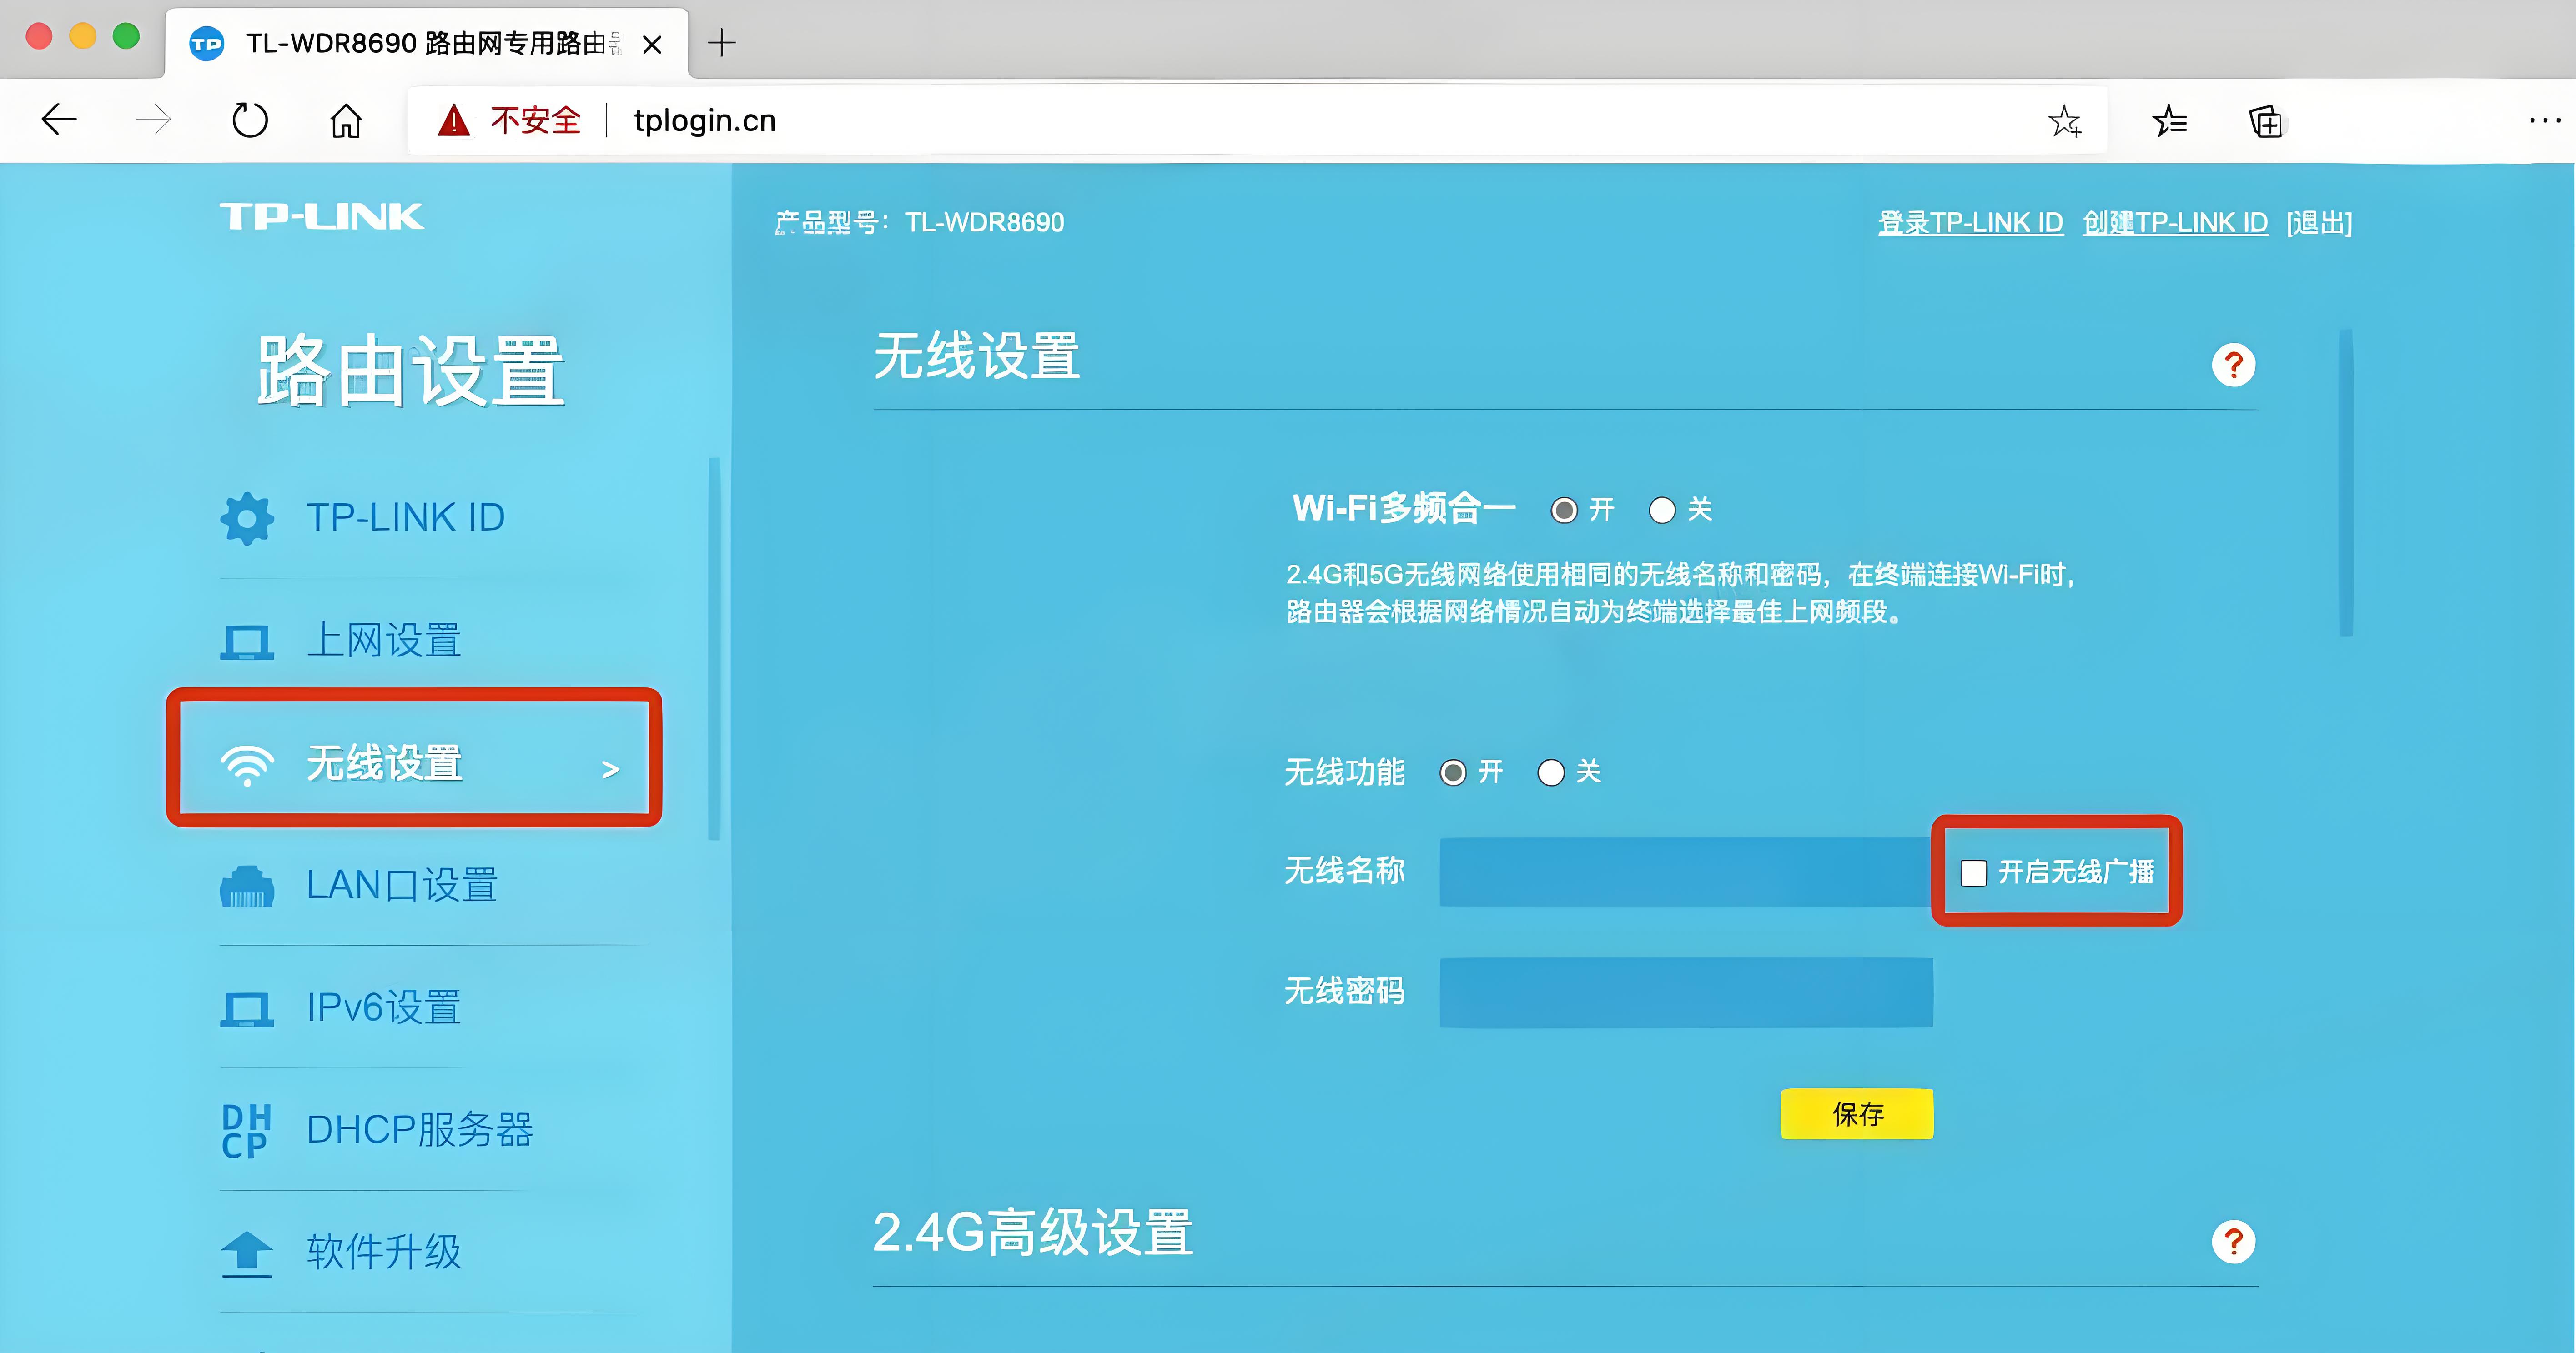Click the TP-LINK logo in sidebar
Image resolution: width=2576 pixels, height=1353 pixels.
point(321,216)
